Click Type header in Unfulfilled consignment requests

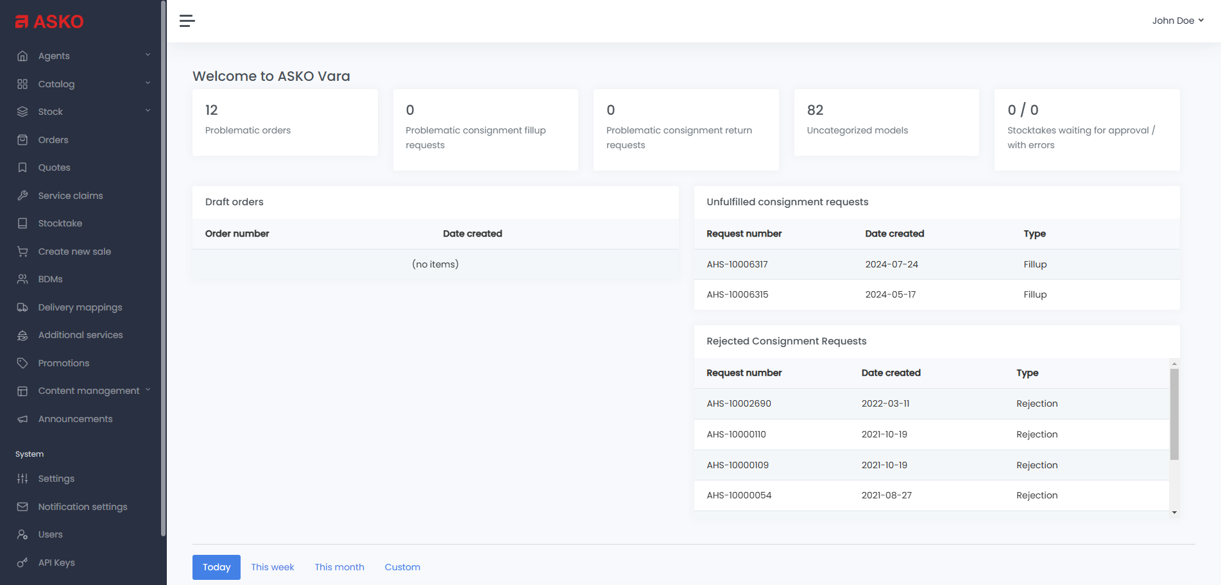point(1034,233)
